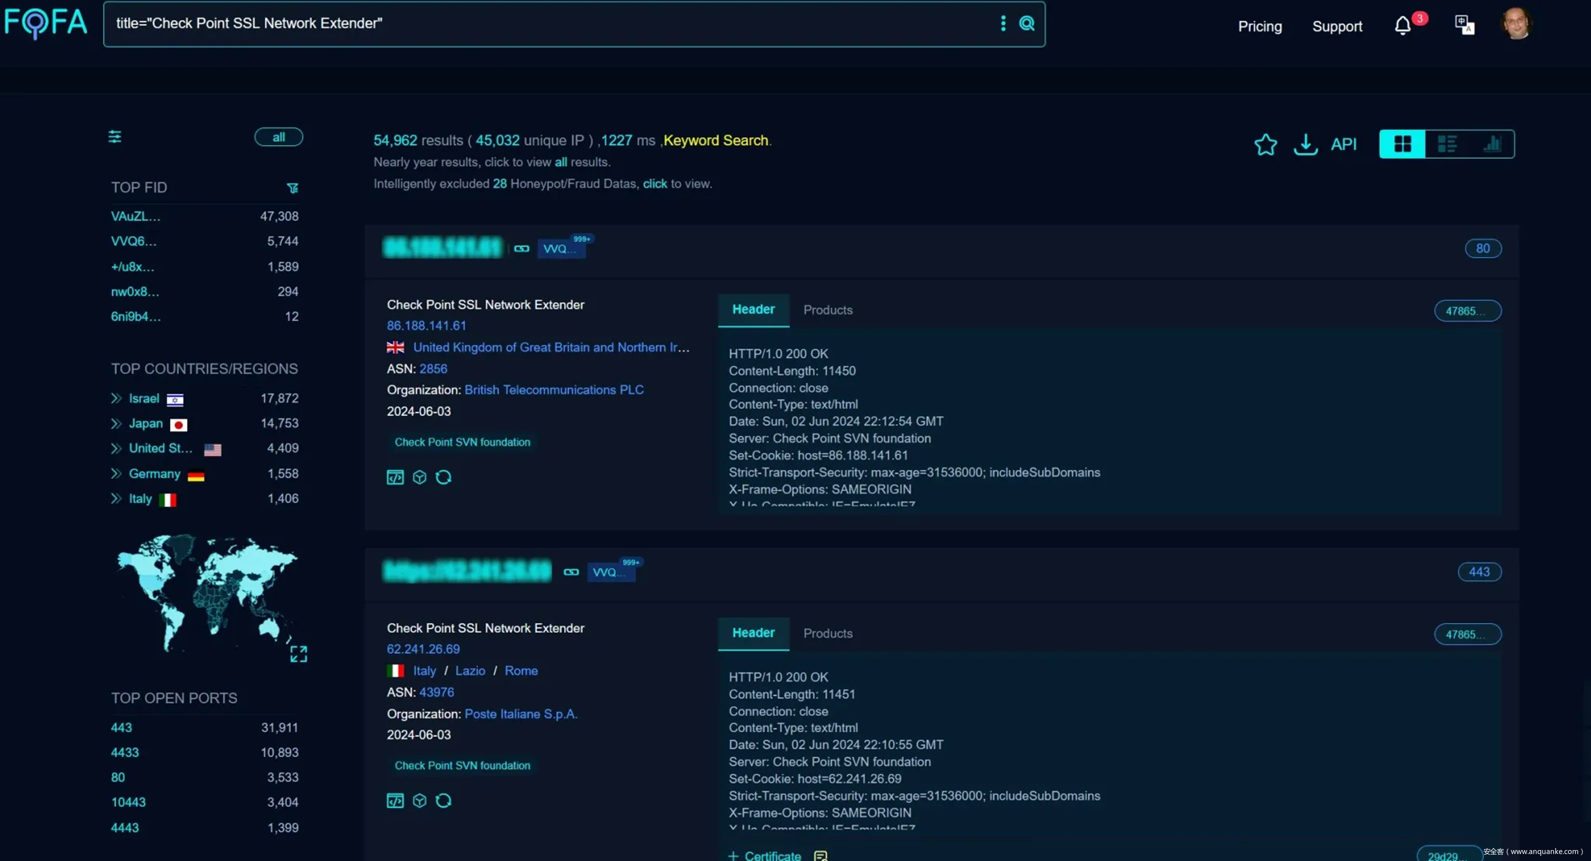Select Header tab in second result

(753, 633)
